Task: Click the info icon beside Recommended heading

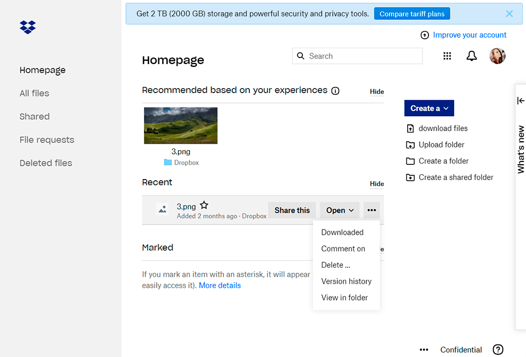Action: (335, 91)
